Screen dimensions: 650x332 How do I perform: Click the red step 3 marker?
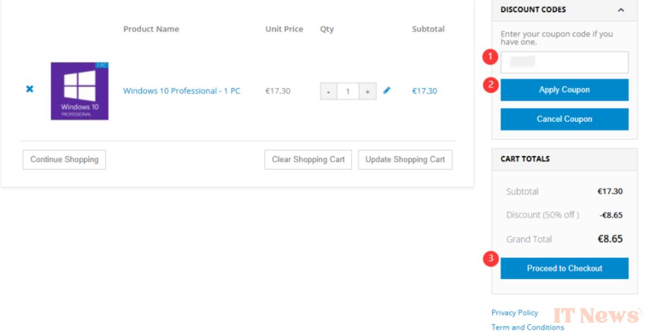pyautogui.click(x=491, y=259)
